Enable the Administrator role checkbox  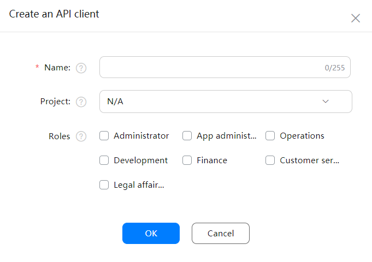(x=104, y=136)
